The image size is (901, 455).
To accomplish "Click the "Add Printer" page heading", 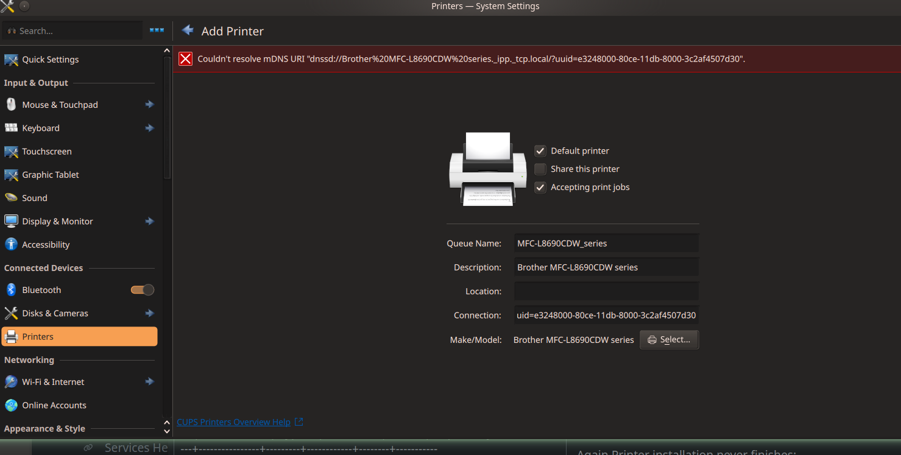I will tap(233, 31).
